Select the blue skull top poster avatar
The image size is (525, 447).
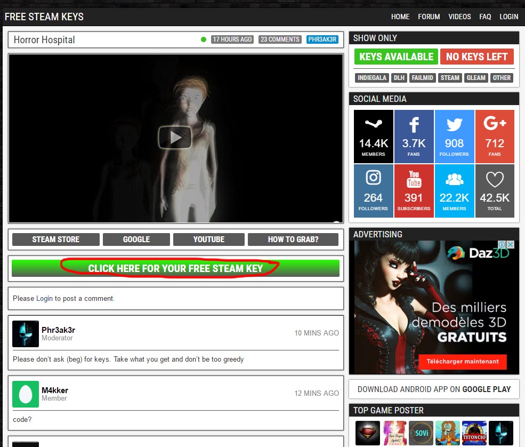click(501, 433)
